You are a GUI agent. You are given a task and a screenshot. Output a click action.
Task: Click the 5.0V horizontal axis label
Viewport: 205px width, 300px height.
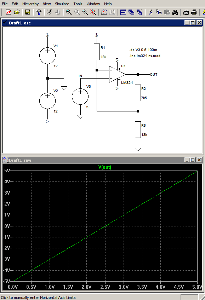coord(197,287)
